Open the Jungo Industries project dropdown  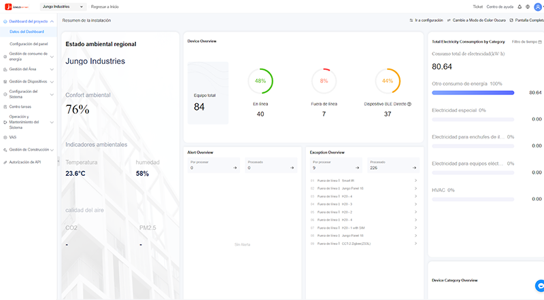[x=63, y=7]
